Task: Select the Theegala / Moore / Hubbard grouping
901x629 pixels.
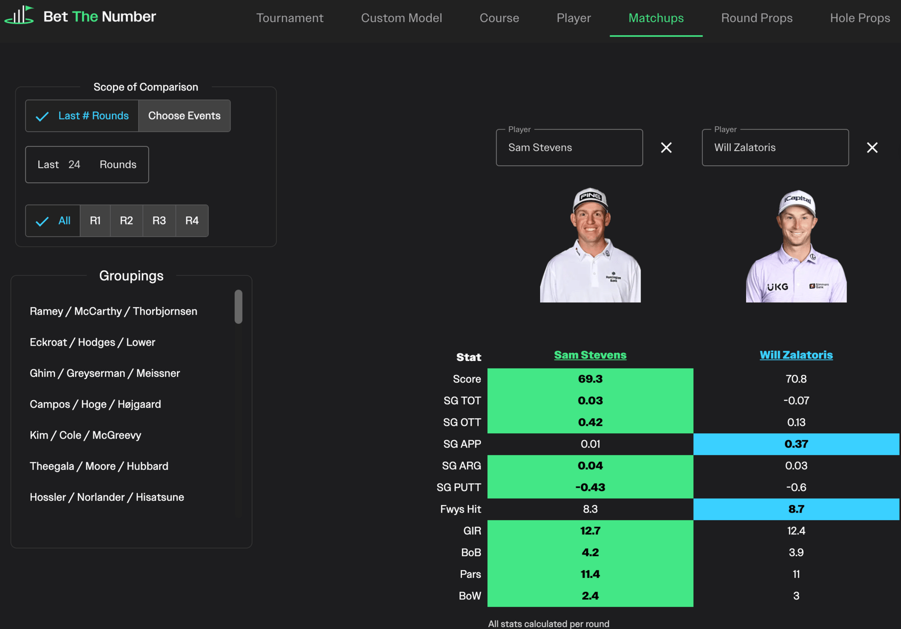Action: pyautogui.click(x=99, y=466)
